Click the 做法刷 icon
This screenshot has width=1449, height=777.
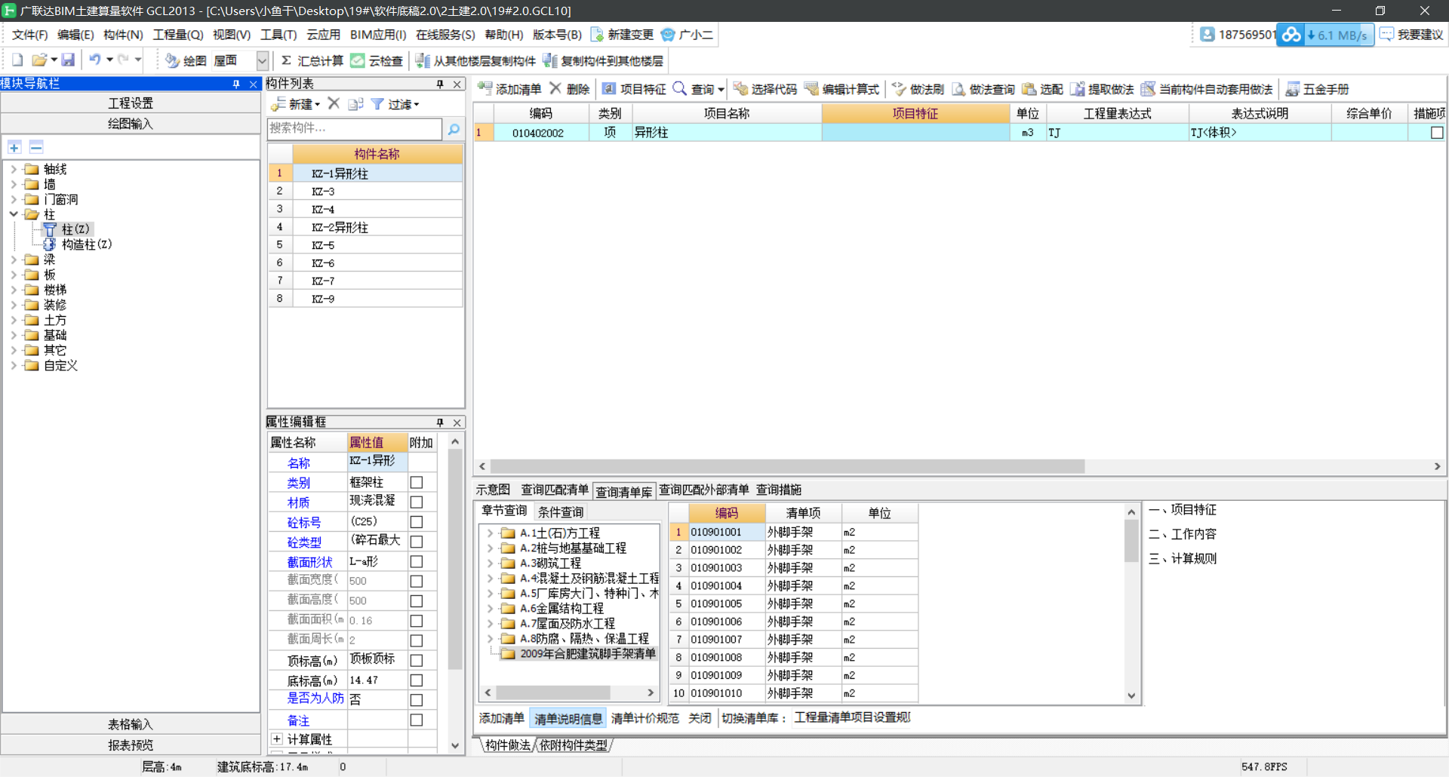(x=899, y=89)
